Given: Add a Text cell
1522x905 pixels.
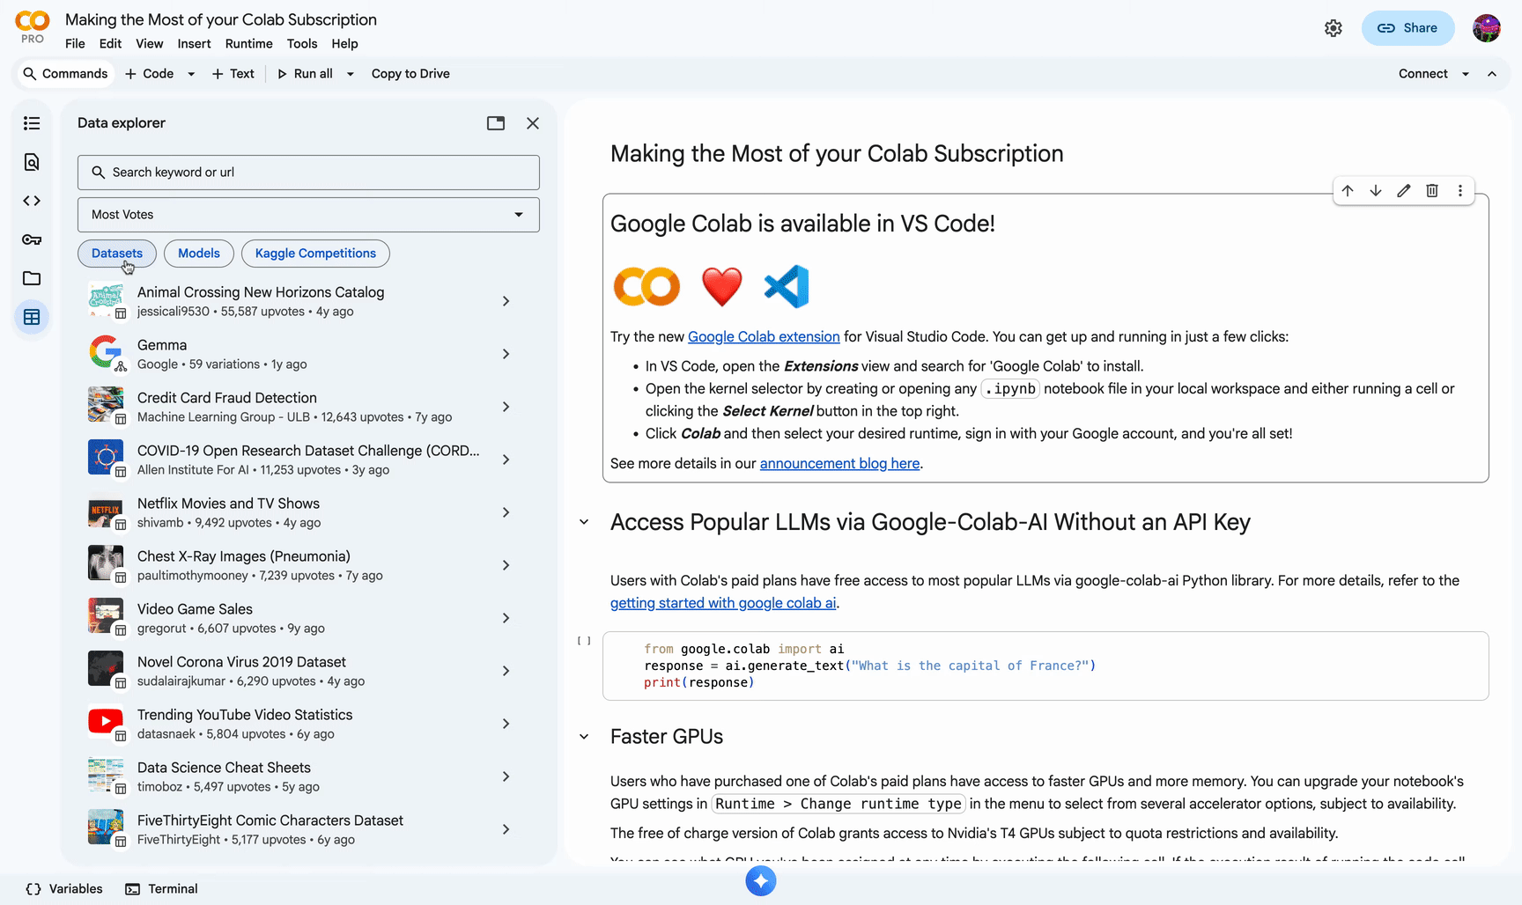Looking at the screenshot, I should (x=233, y=74).
